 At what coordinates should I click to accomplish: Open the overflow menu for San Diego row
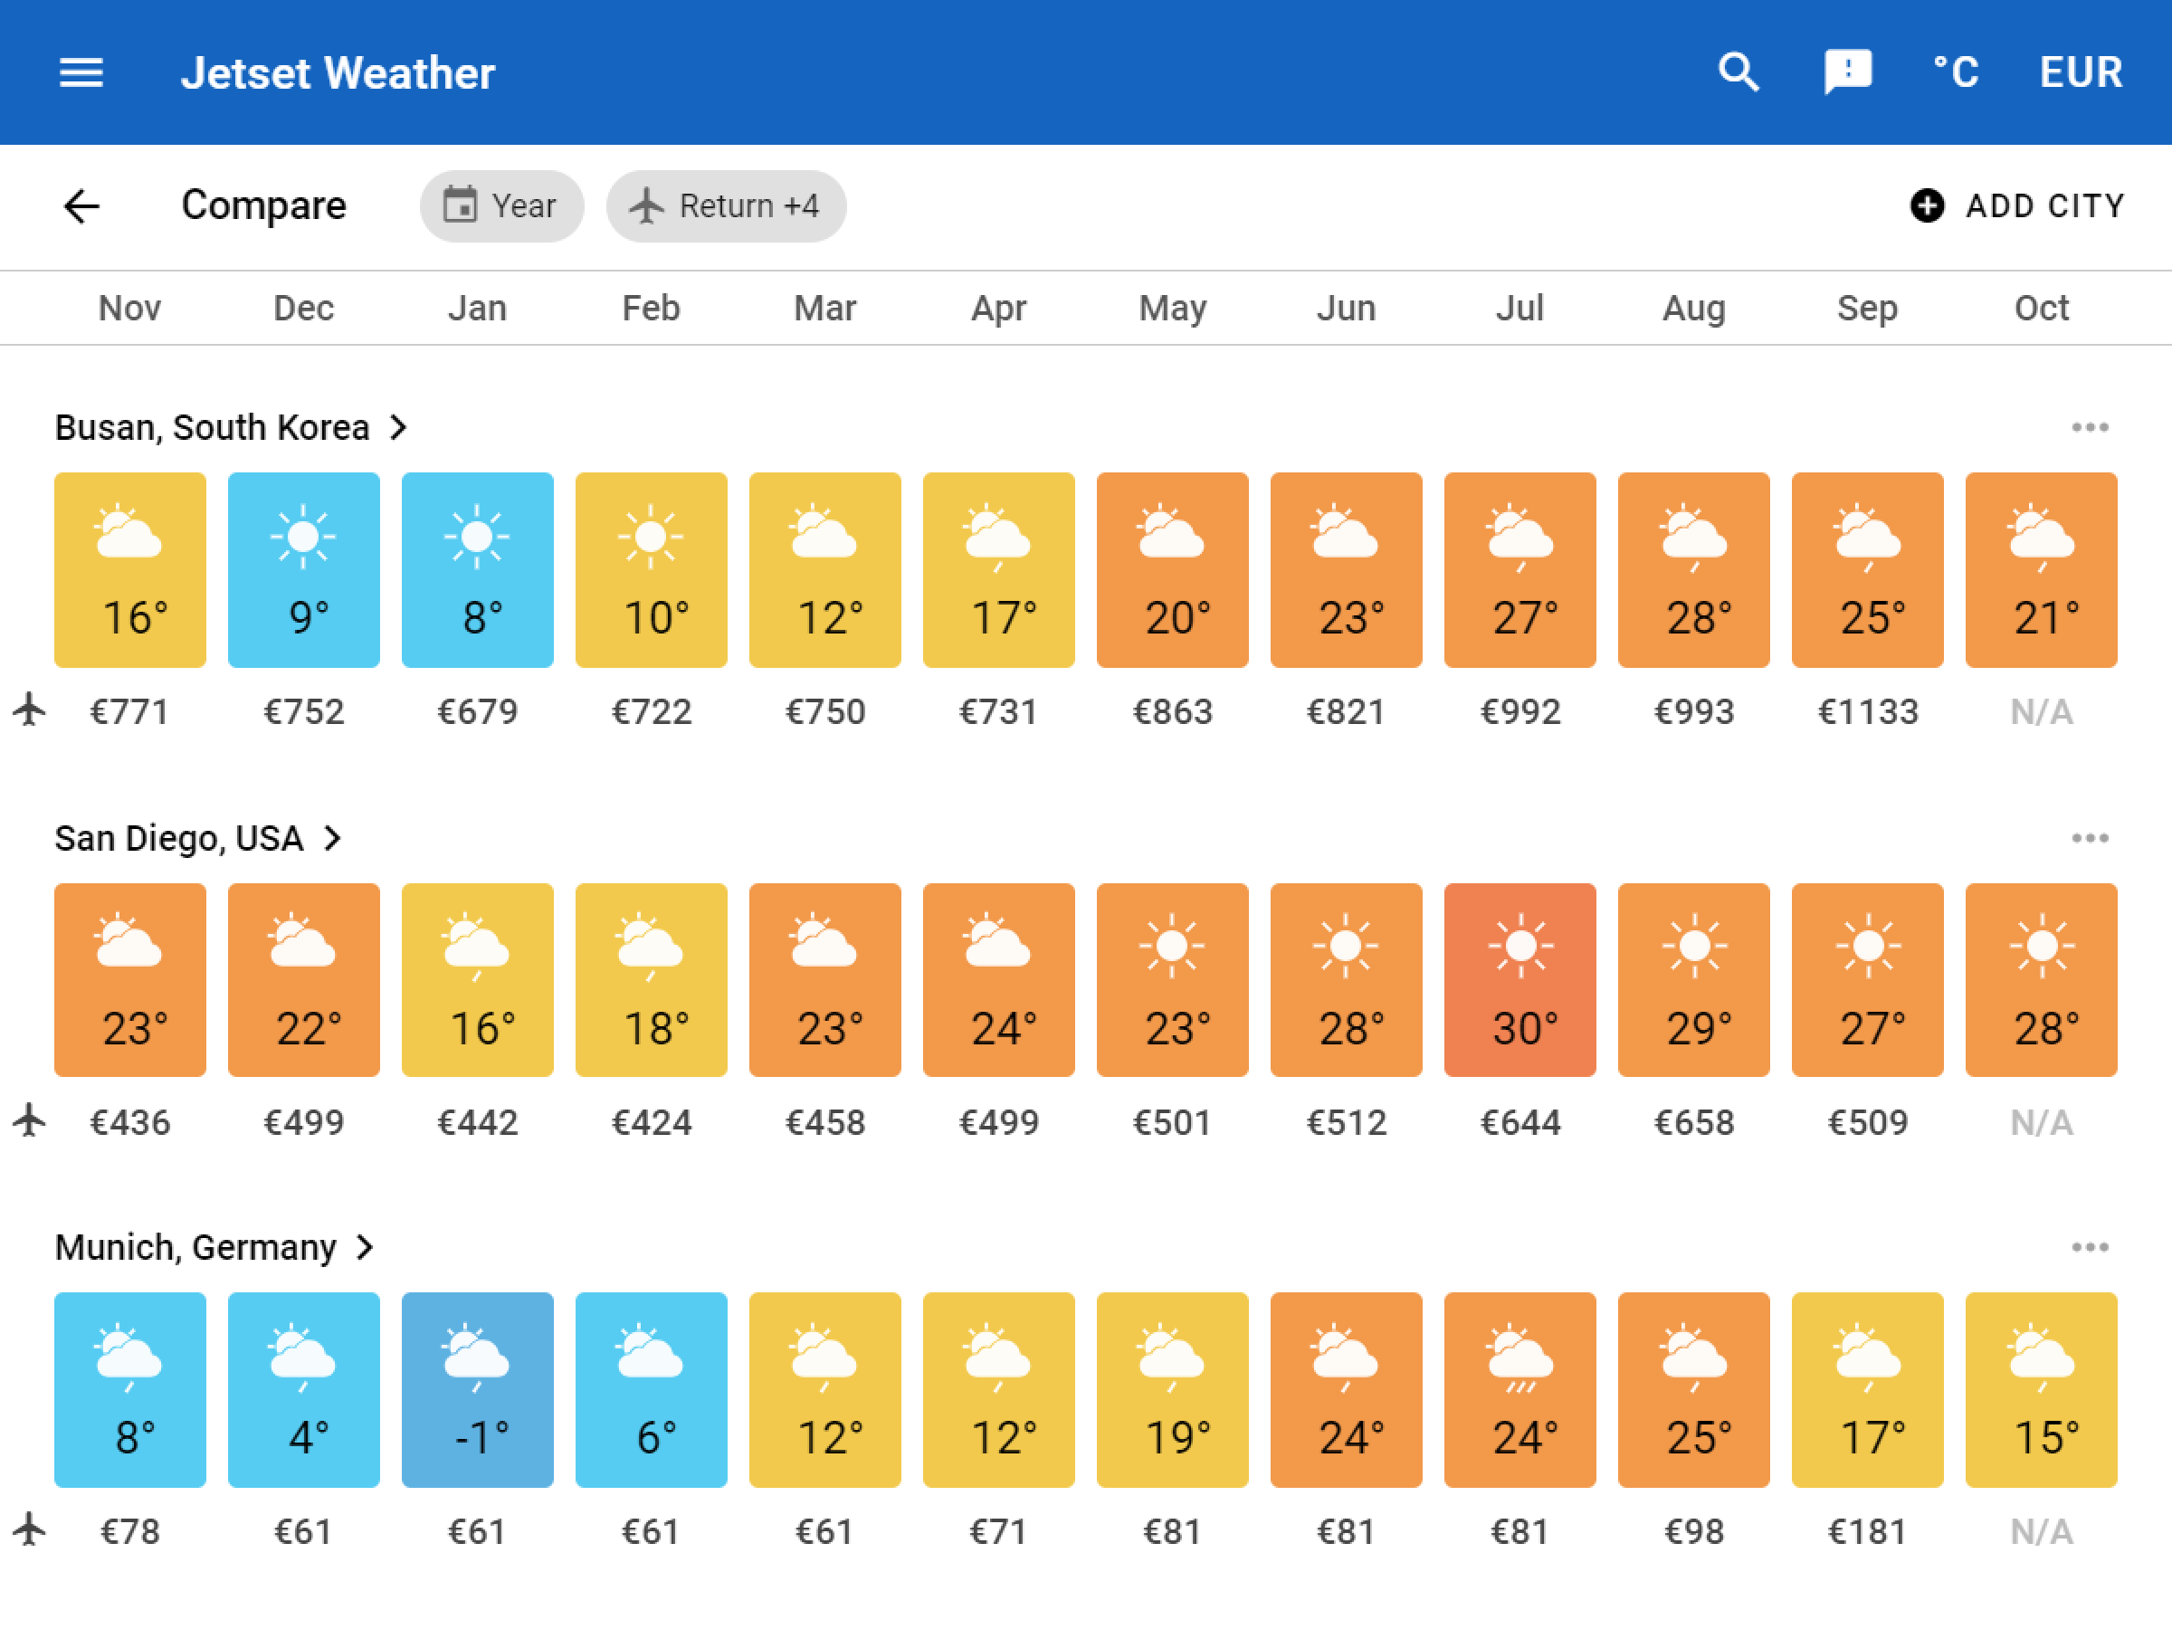2091,837
